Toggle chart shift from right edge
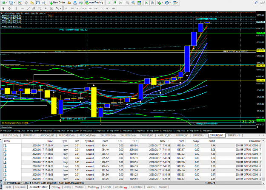266x190 pixels. (152, 3)
